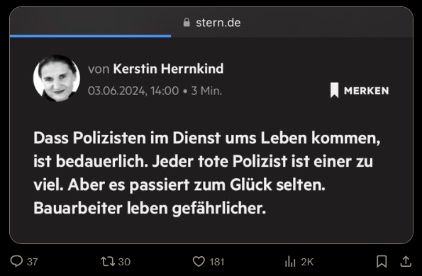Click the "3 Min." reading time label
This screenshot has width=422, height=276.
pyautogui.click(x=206, y=91)
